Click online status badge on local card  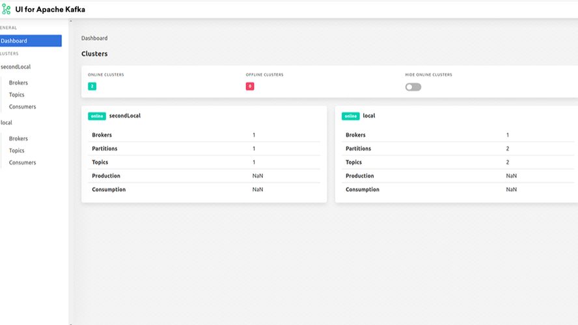[x=351, y=116]
